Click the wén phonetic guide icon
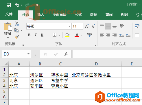142x105 pixels. coord(89,35)
